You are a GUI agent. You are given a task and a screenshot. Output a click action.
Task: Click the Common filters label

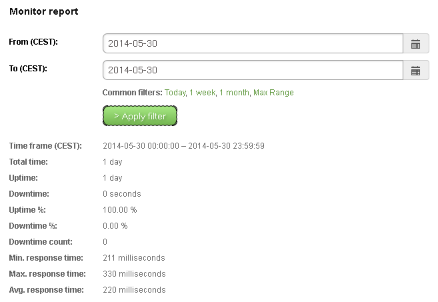coord(132,93)
